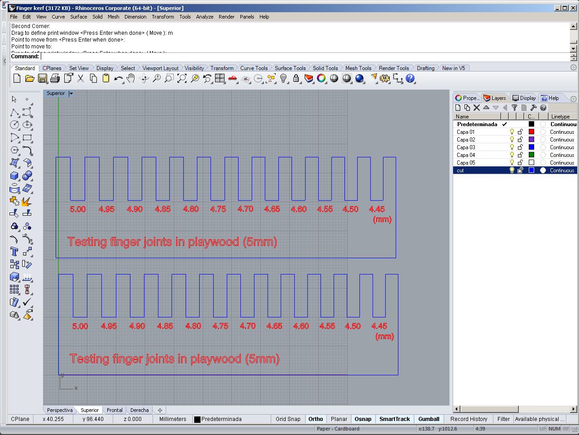This screenshot has height=435, width=579.
Task: Click the Print icon
Action: (55, 79)
